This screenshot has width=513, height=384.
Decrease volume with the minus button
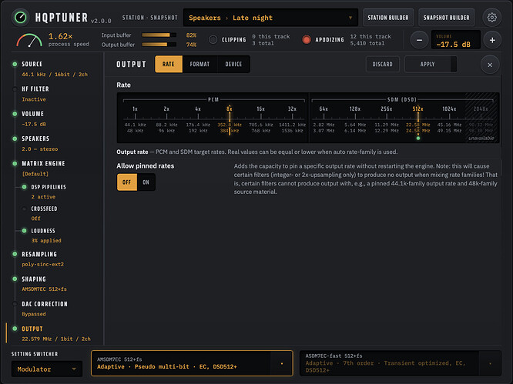(x=420, y=40)
